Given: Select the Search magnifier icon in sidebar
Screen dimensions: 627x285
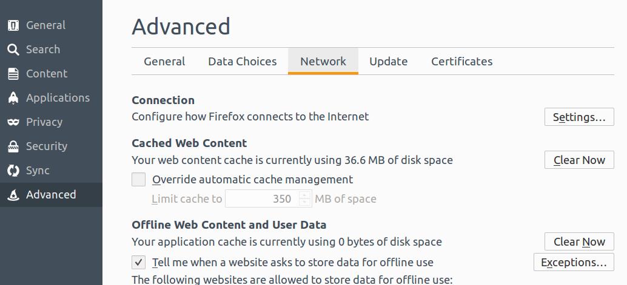Looking at the screenshot, I should tap(13, 50).
